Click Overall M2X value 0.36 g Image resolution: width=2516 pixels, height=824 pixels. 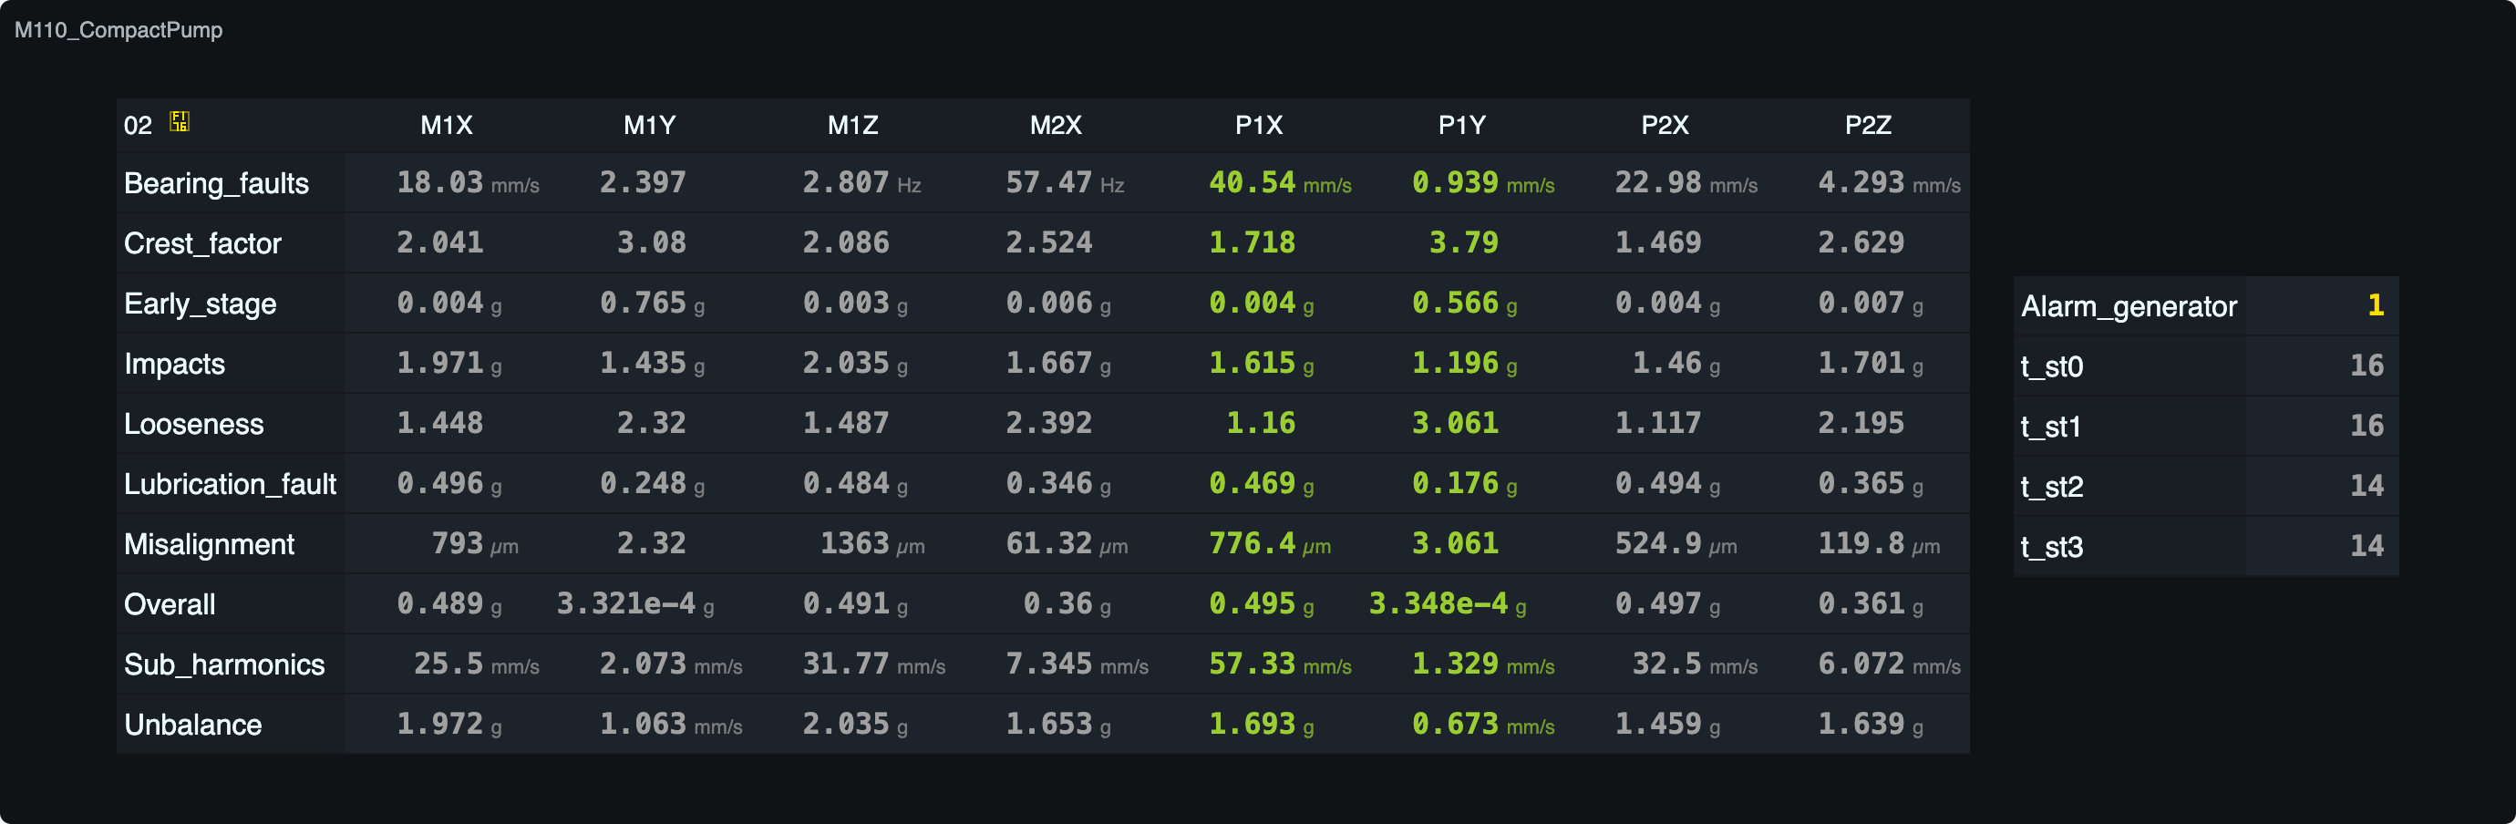[x=1067, y=604]
